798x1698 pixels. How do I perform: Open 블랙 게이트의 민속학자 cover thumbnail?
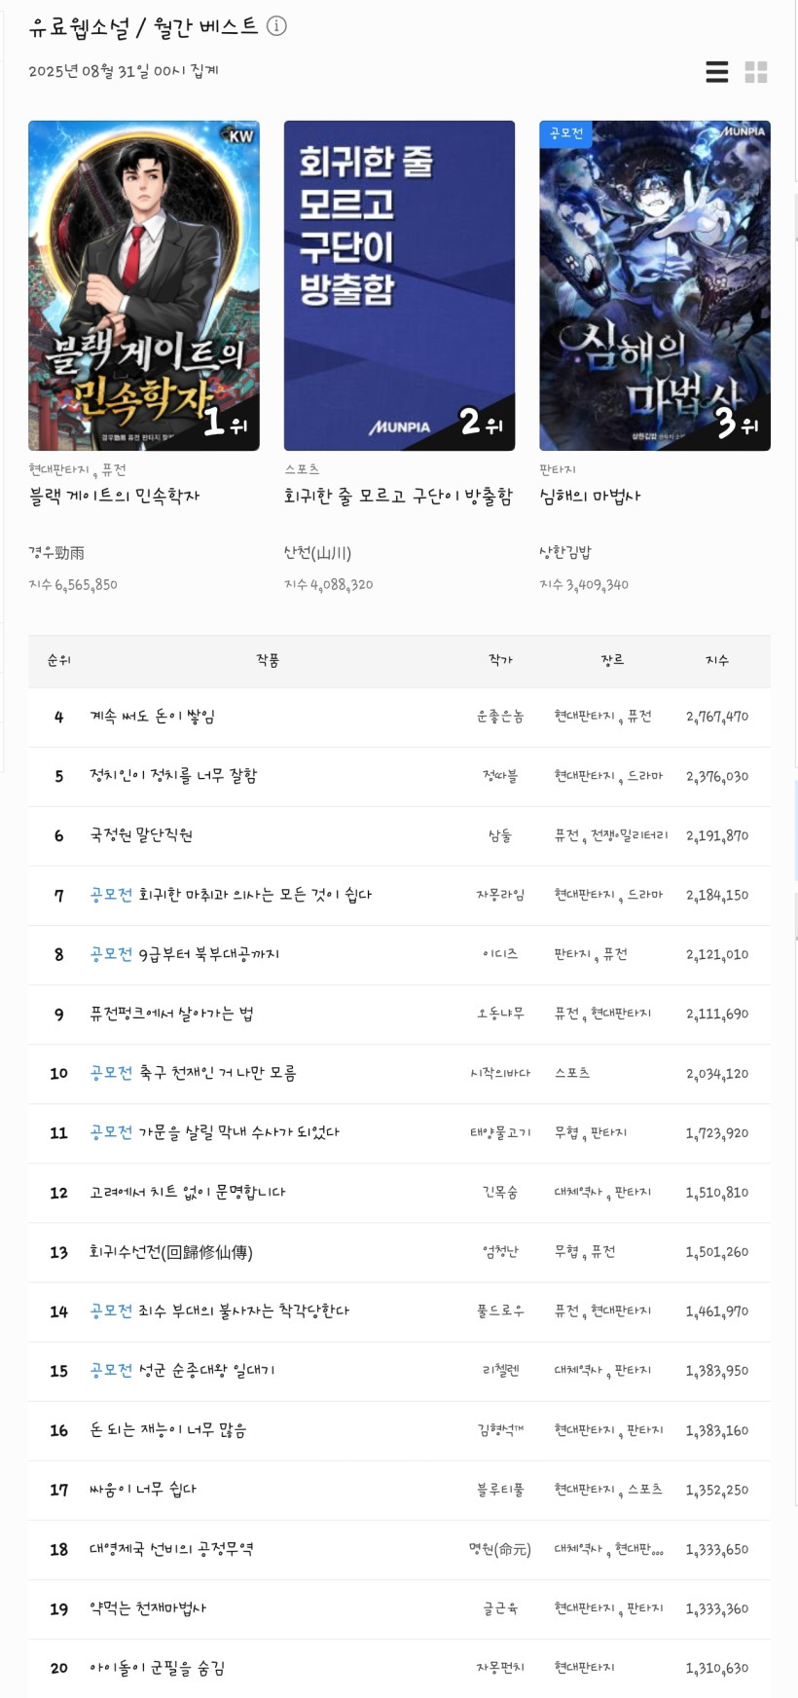(x=144, y=285)
